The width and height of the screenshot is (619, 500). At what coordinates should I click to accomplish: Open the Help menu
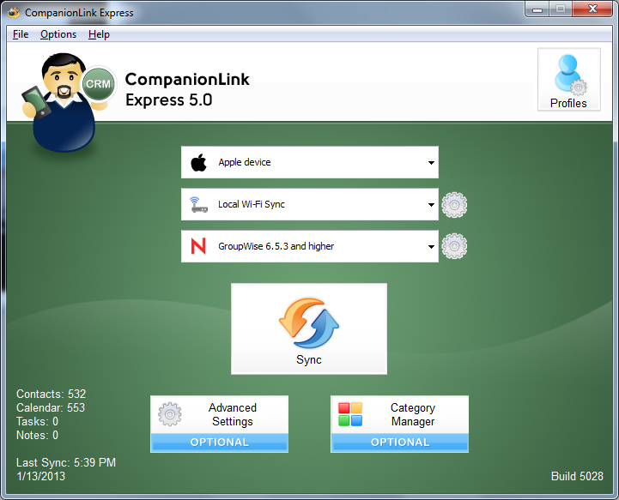pos(99,34)
